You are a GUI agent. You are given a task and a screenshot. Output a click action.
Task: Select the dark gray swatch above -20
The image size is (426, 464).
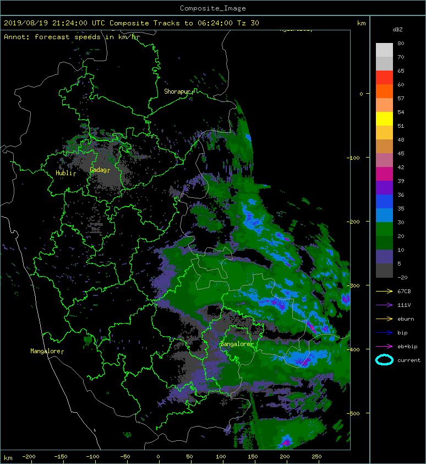pos(384,271)
